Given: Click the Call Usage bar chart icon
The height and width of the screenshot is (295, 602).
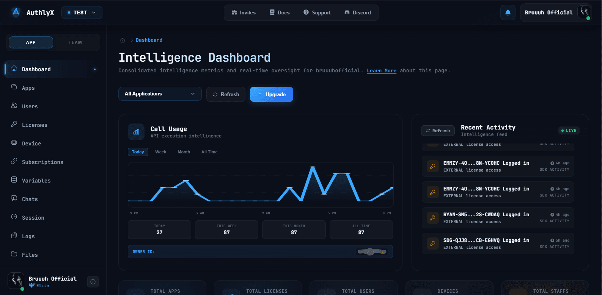Looking at the screenshot, I should pos(136,132).
